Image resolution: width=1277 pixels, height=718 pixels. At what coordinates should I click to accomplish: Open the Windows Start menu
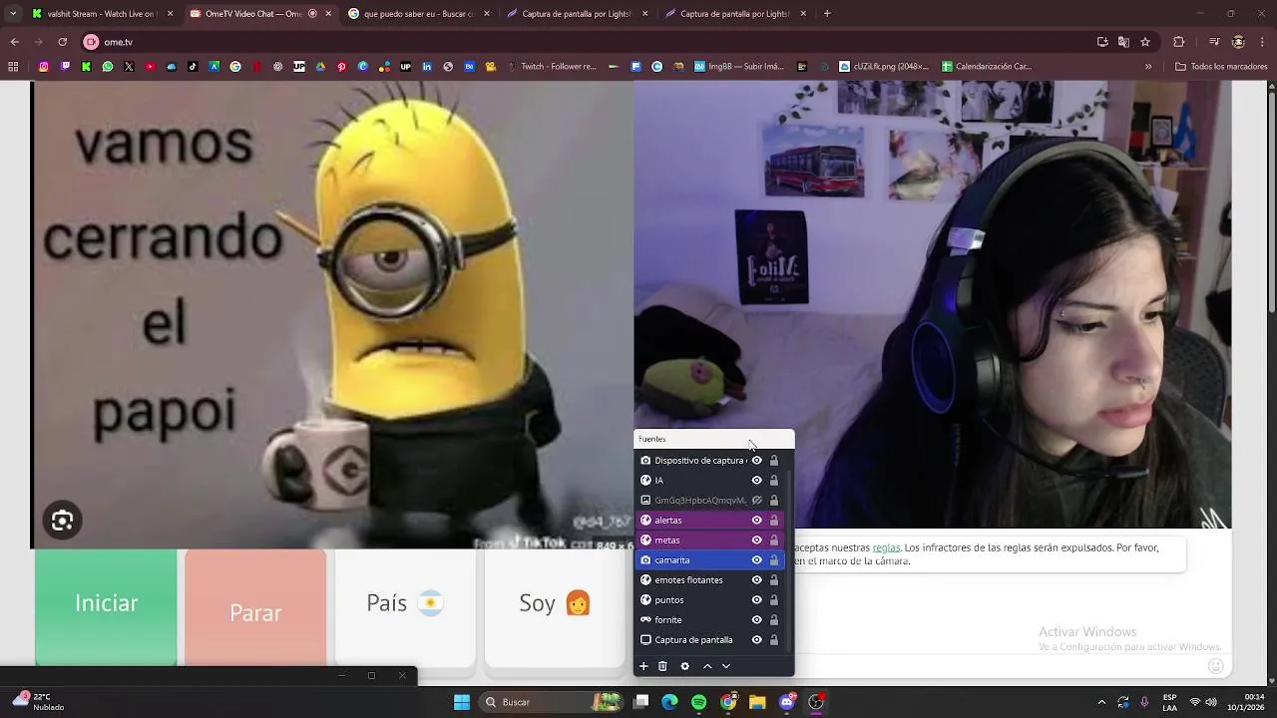[462, 702]
